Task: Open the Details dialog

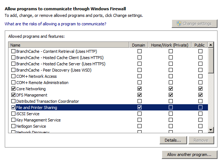Action: (173, 140)
